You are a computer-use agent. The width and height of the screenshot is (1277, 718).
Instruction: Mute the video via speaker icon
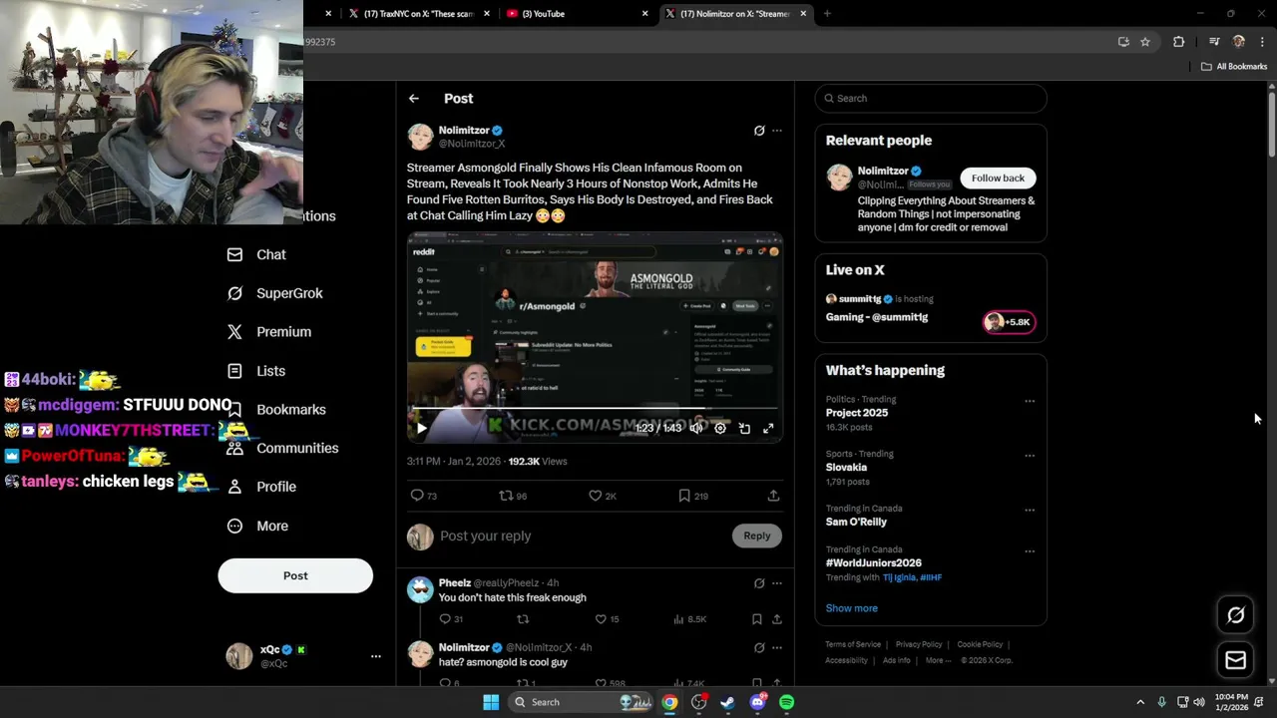click(696, 429)
